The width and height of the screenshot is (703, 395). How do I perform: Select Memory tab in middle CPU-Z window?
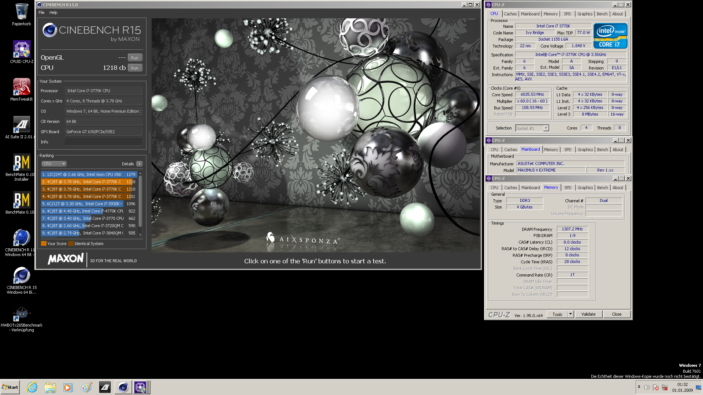pos(551,150)
